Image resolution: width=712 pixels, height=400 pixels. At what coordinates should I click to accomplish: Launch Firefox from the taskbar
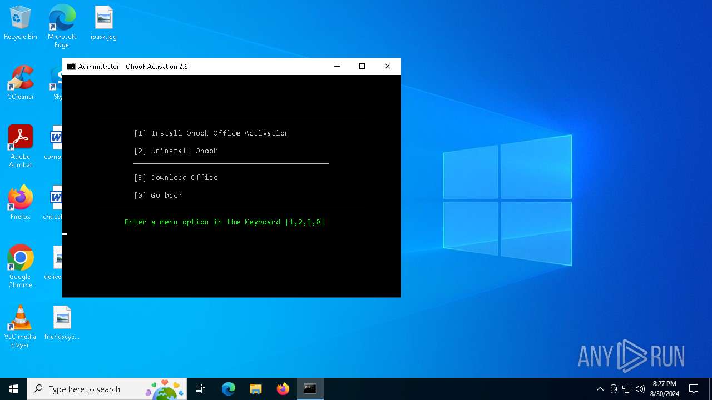tap(283, 389)
